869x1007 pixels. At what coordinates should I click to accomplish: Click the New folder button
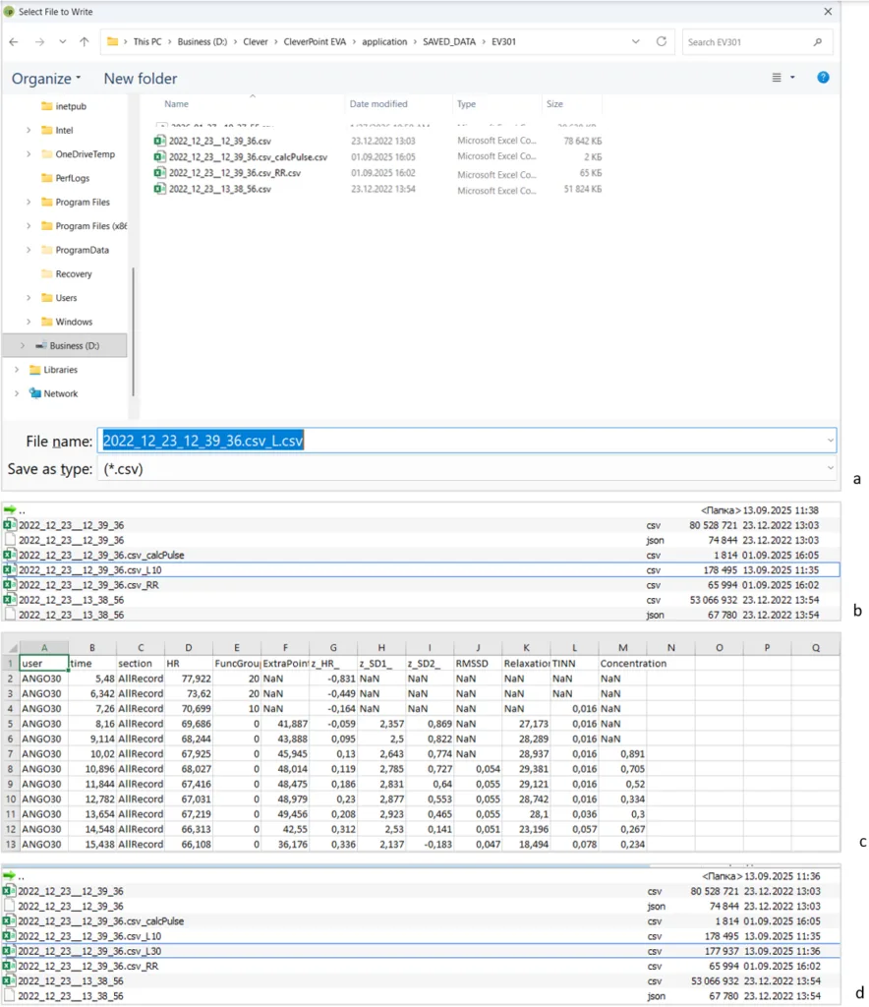141,79
